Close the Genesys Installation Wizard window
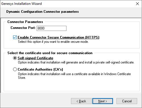142x108 pixels. [137, 4]
